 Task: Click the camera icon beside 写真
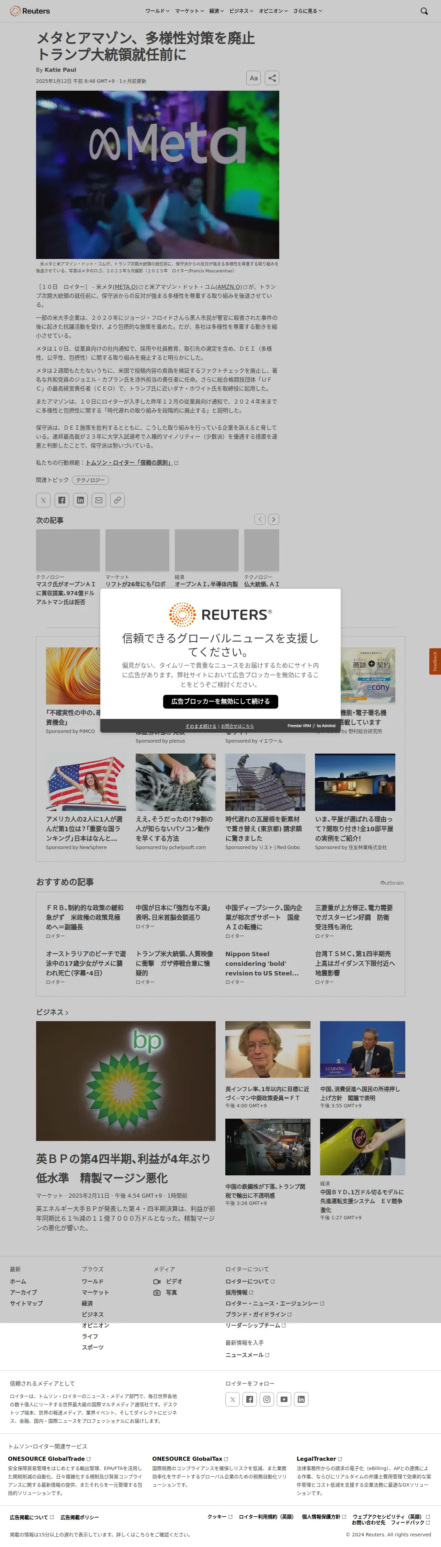157,1292
